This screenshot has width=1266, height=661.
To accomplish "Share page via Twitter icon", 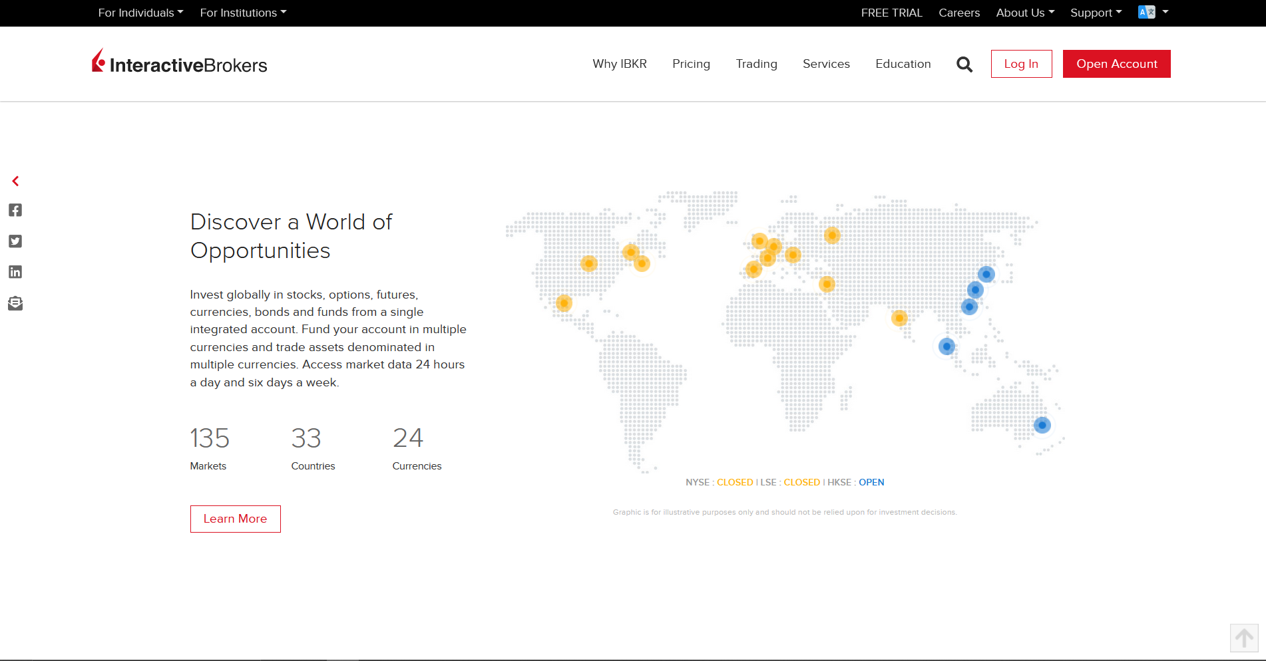I will tap(15, 241).
